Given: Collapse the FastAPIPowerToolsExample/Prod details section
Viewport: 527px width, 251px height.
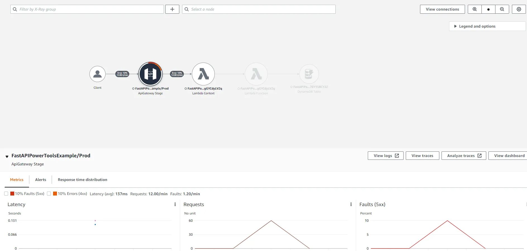Looking at the screenshot, I should [x=7, y=156].
